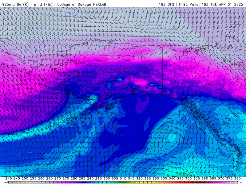The image size is (246, 184).
Task: Click the 330 value on the color scale
Action: tap(156, 178)
